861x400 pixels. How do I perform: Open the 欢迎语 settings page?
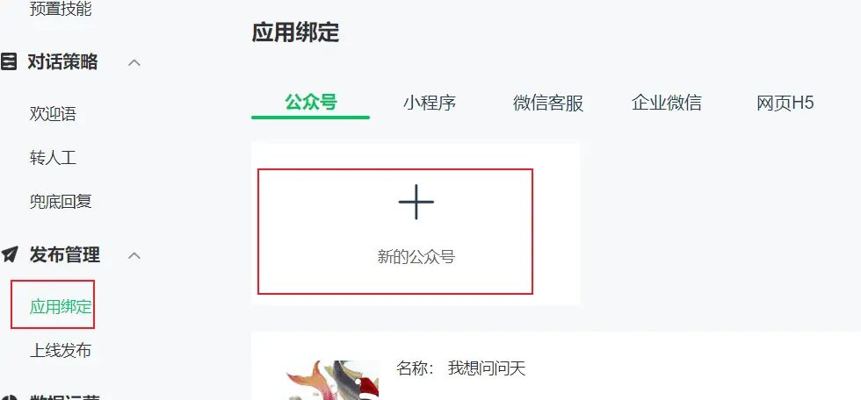(53, 114)
